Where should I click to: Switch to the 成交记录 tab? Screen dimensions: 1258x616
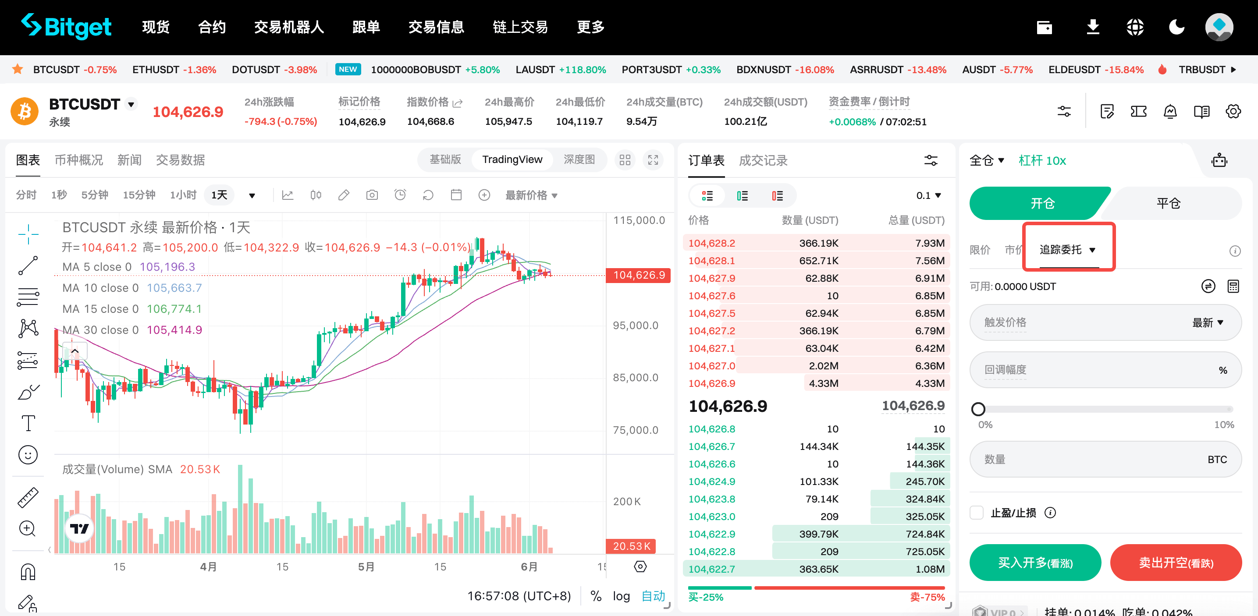(763, 161)
